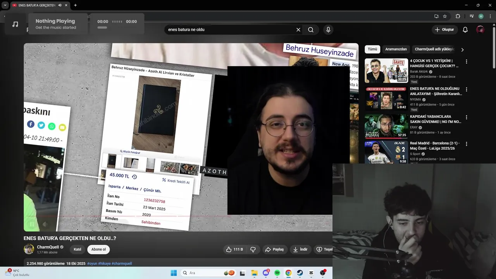The height and width of the screenshot is (279, 496).
Task: Click the video title ENES BATUR'A GERÇEKTEN NE OLDU
Action: click(x=70, y=238)
